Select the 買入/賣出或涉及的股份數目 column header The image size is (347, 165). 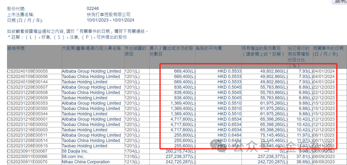coord(172,51)
